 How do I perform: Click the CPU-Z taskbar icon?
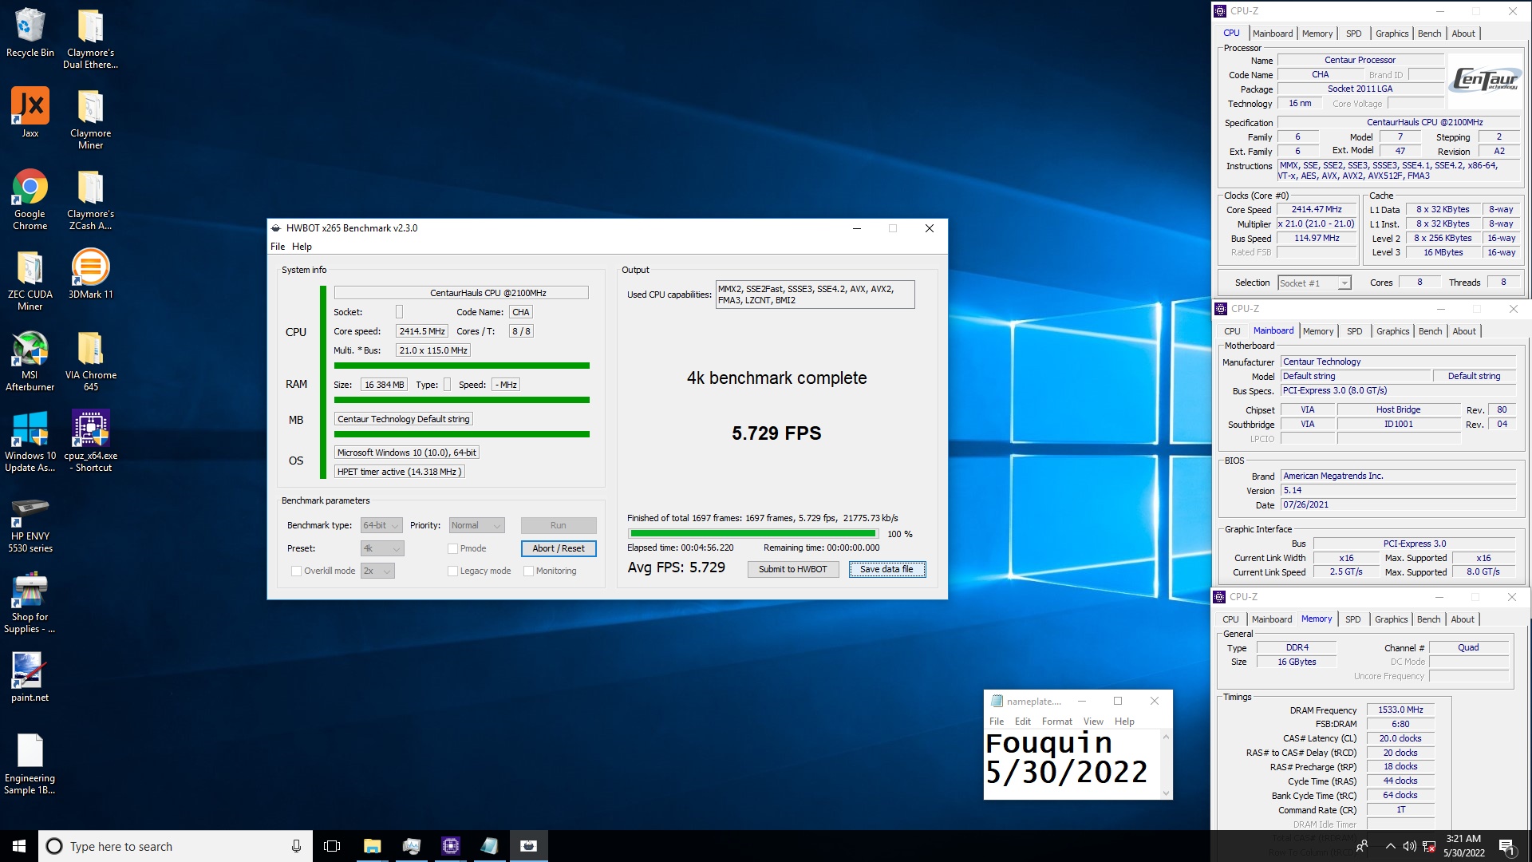coord(450,846)
